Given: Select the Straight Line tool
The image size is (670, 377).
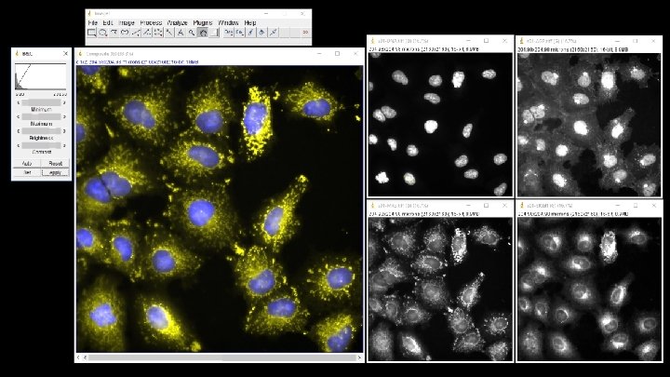Looking at the screenshot, I should point(136,33).
